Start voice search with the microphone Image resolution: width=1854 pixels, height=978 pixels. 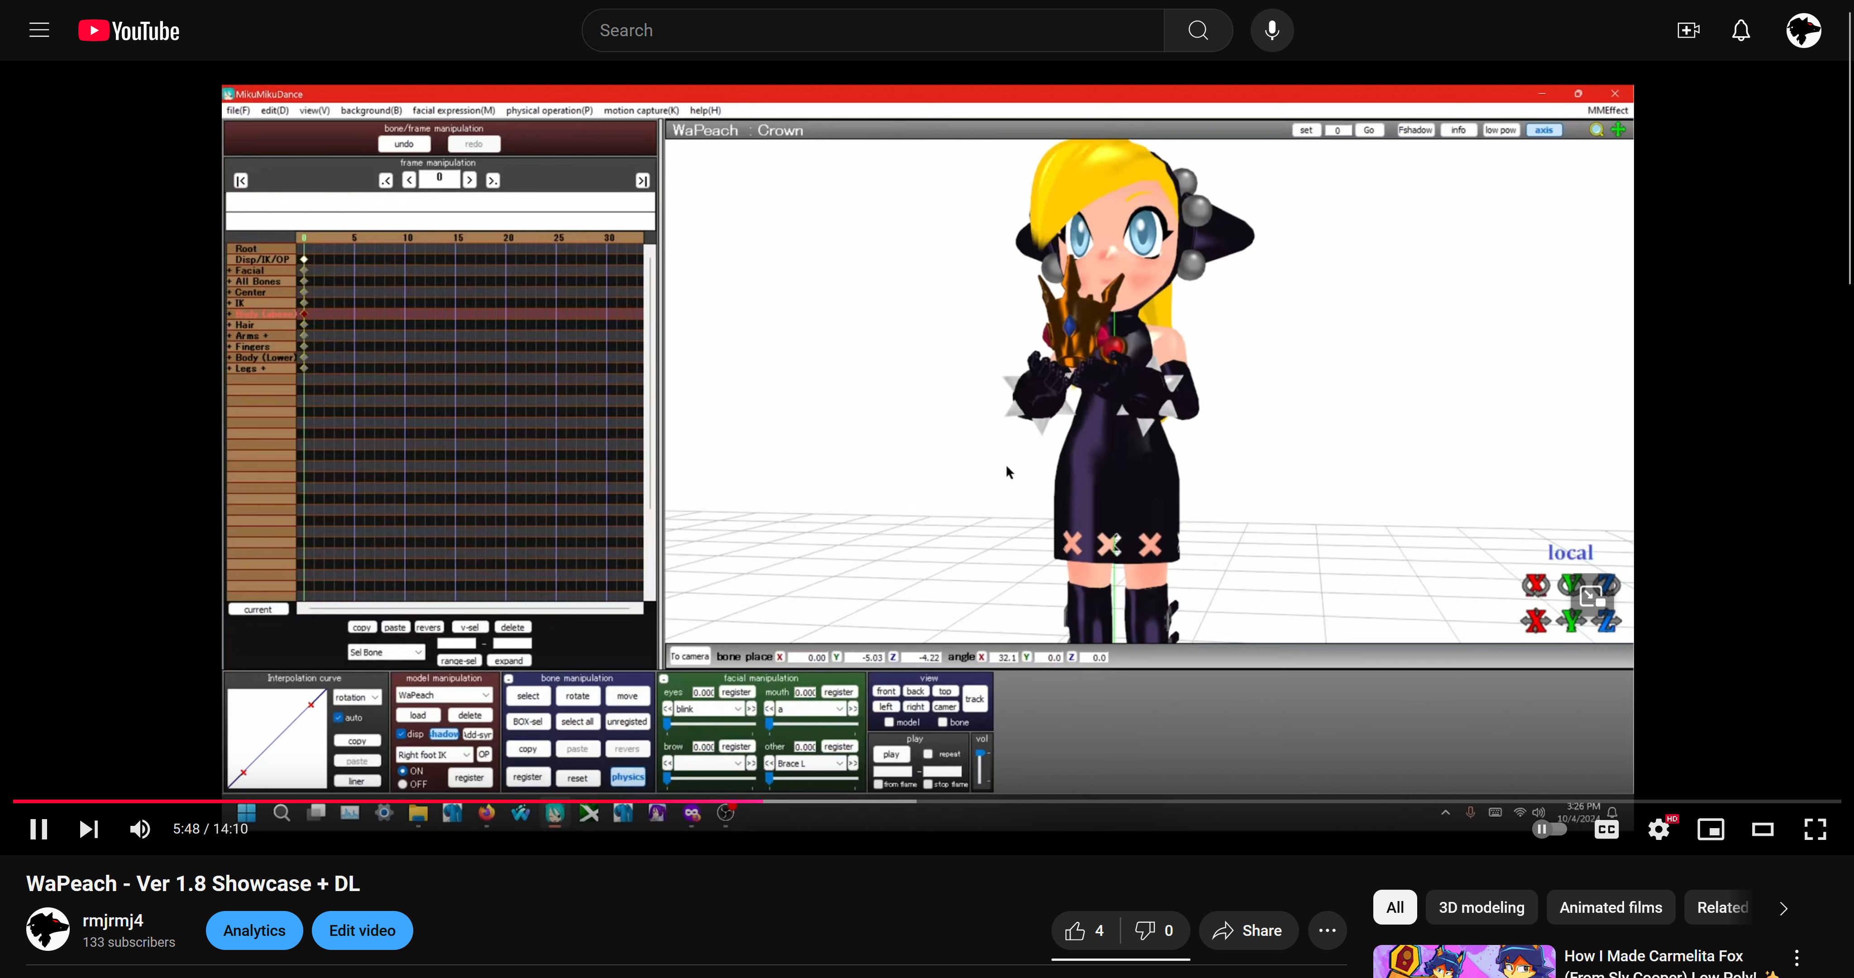1272,30
